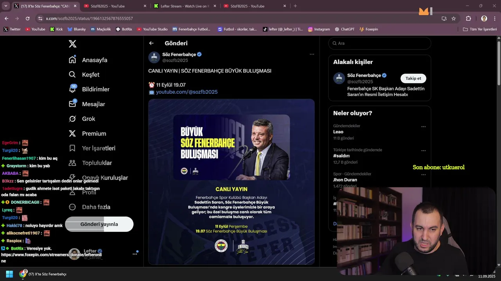Open more options for Leao trend
This screenshot has height=281, width=501.
pos(423,127)
